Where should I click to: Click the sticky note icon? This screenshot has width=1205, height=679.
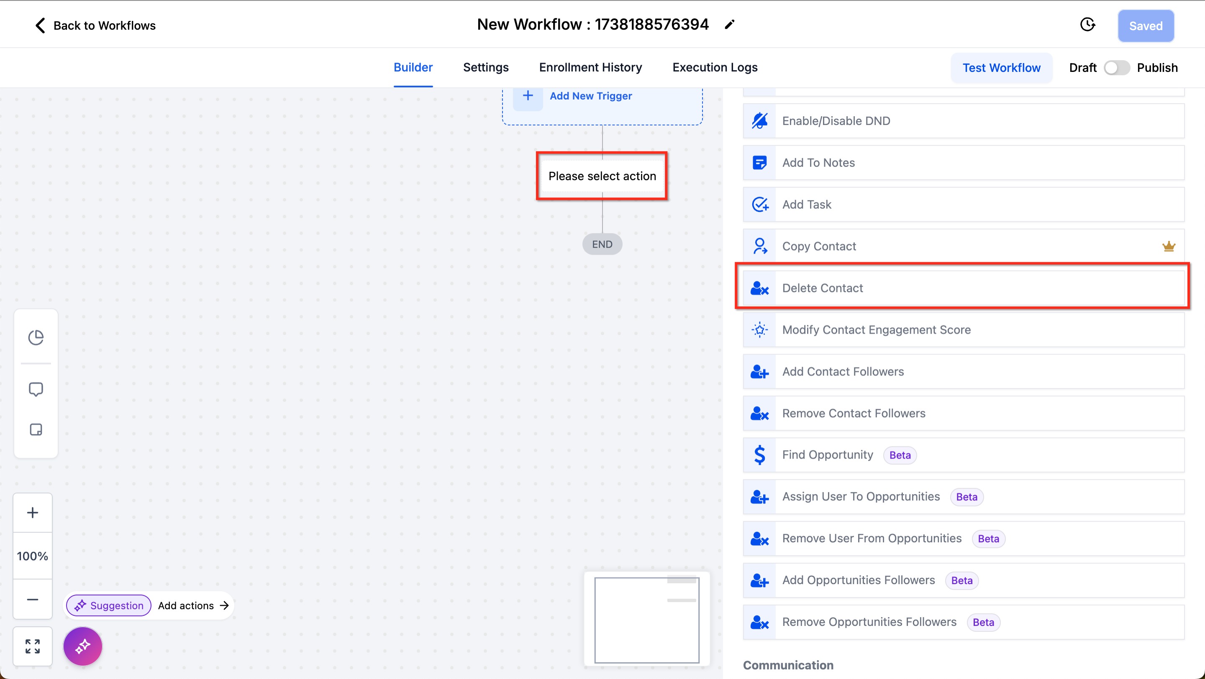36,429
